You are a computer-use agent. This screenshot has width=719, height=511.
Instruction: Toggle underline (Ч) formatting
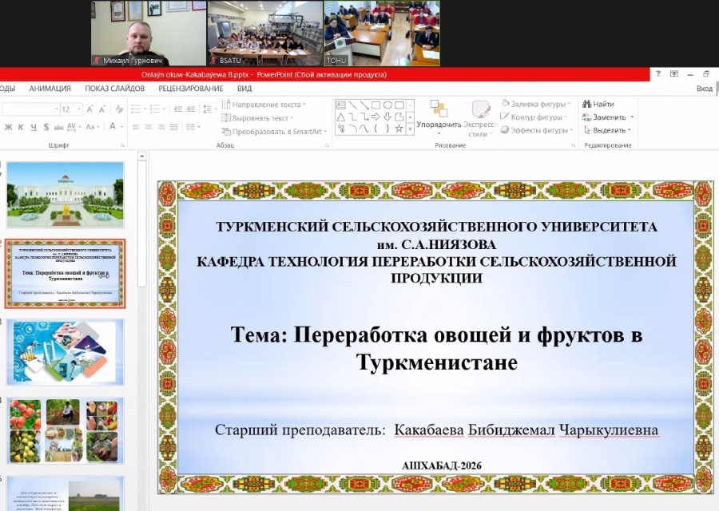pos(34,127)
